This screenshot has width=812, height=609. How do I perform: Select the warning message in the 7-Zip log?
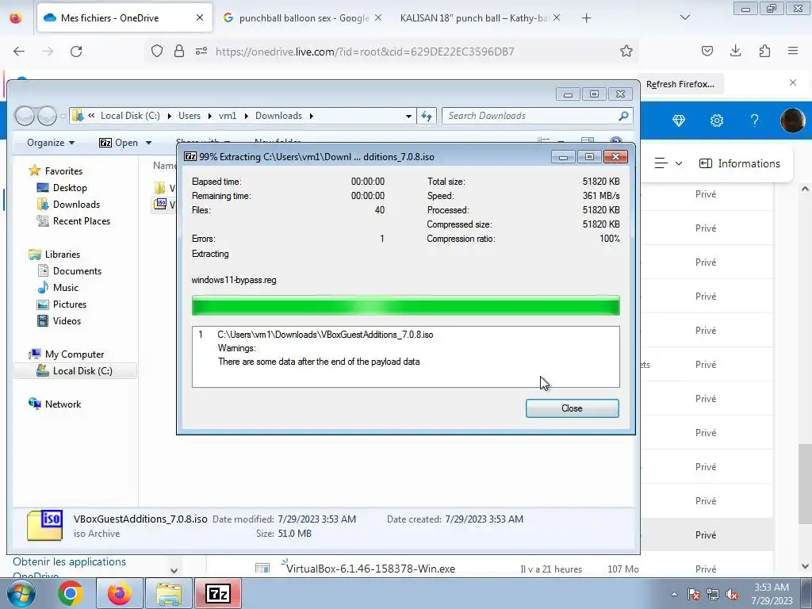(x=319, y=362)
